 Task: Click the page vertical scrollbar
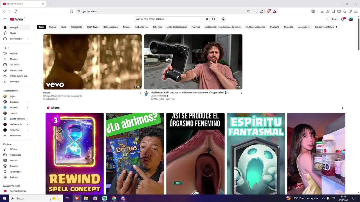pyautogui.click(x=358, y=34)
